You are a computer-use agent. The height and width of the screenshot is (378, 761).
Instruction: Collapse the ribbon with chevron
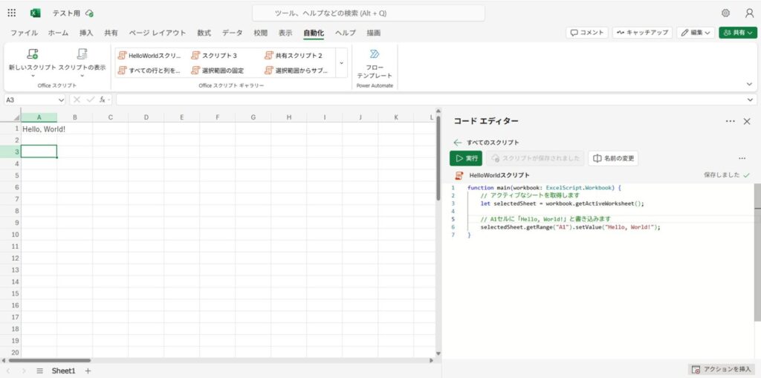[749, 84]
